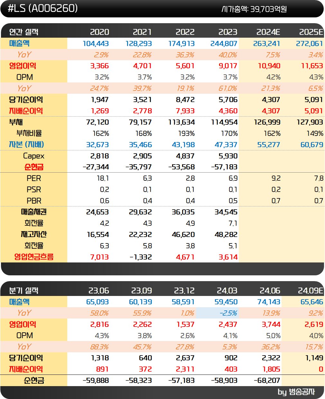Image resolution: width=325 pixels, height=399 pixels.
Task: Select the PER row label
Action: (34, 178)
